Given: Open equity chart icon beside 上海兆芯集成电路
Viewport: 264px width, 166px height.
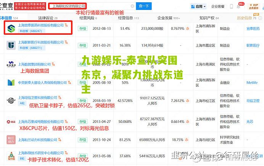Looking at the screenshot, I should 66,122.
